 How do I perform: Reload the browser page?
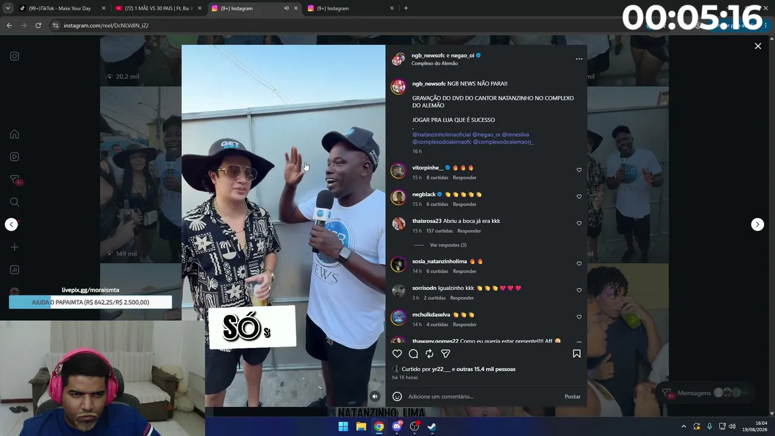(38, 25)
